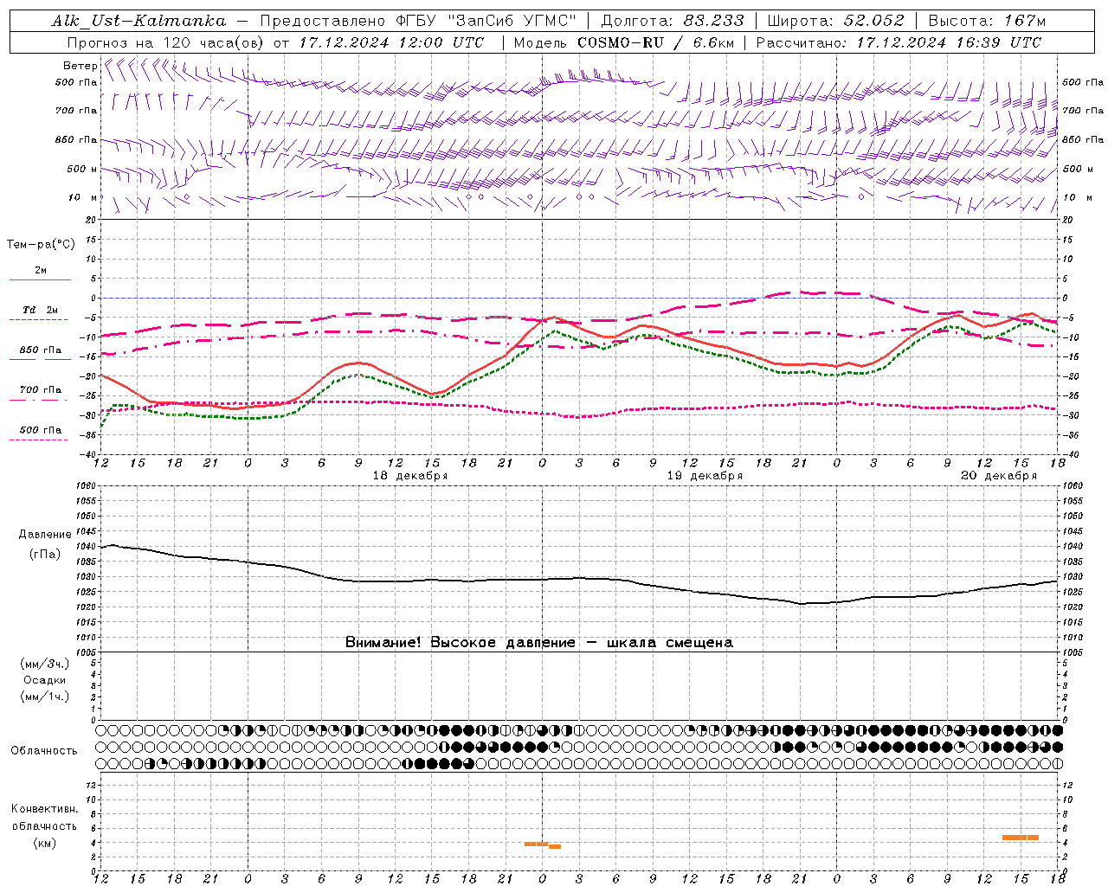The image size is (1108, 886).
Task: Click the (мм/3ч.) precipitation unit label
Action: 44,664
